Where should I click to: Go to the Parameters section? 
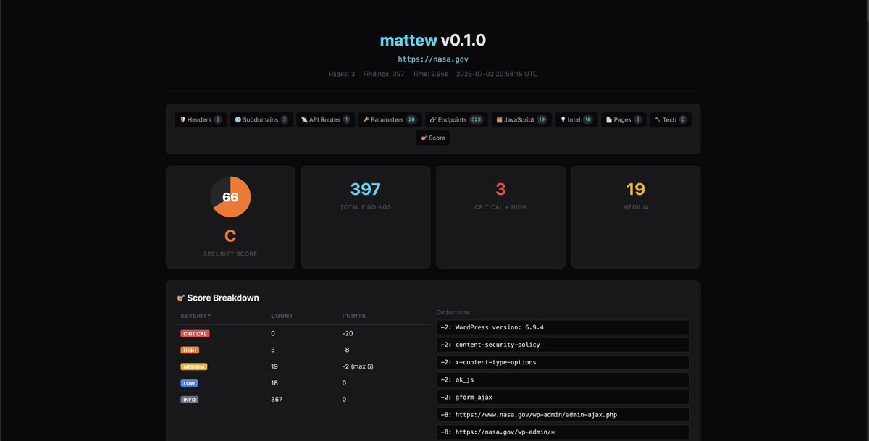tap(390, 119)
